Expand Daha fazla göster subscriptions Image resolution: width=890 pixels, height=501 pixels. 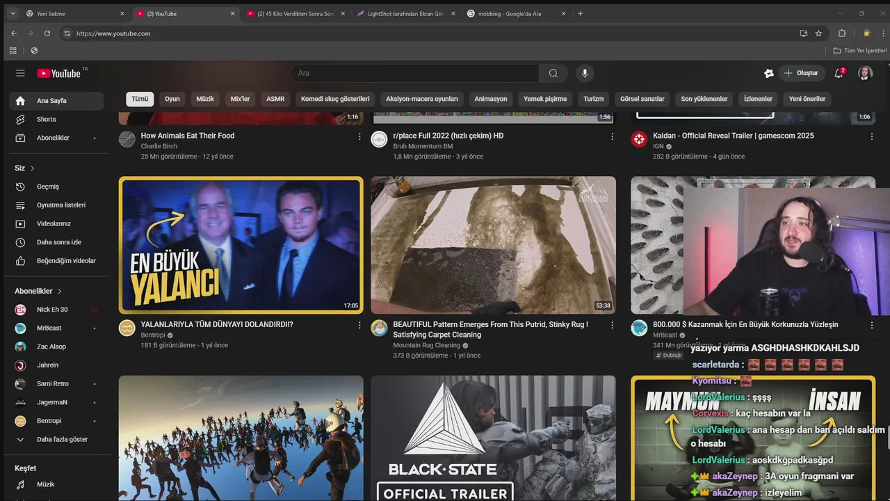(57, 440)
